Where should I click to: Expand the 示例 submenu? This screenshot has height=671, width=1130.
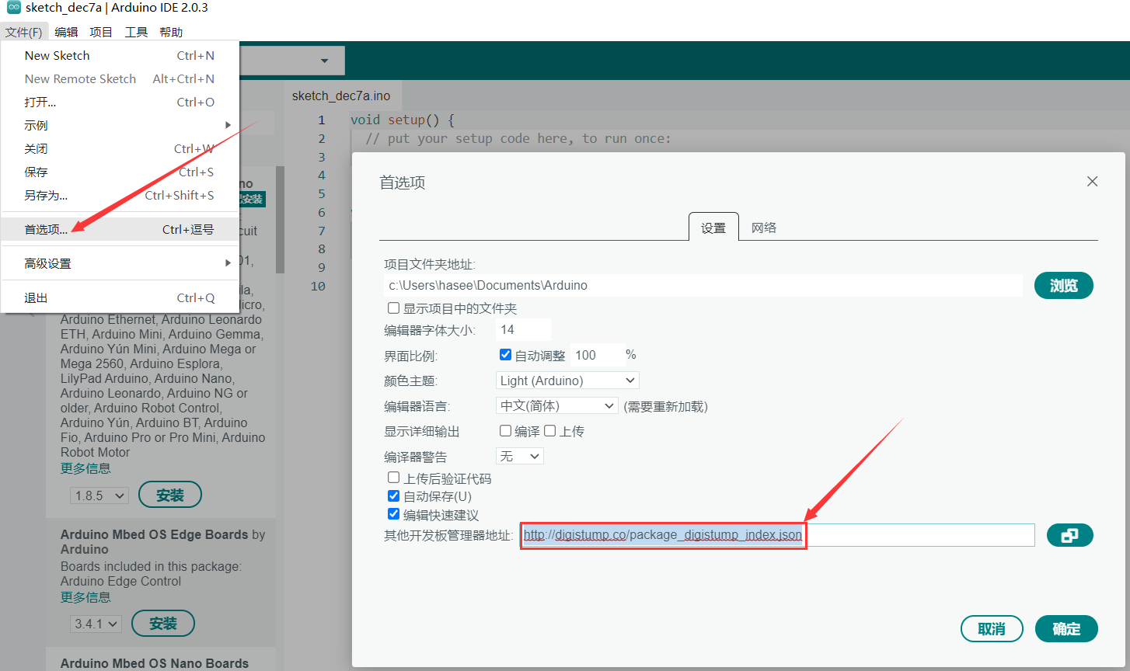click(120, 125)
